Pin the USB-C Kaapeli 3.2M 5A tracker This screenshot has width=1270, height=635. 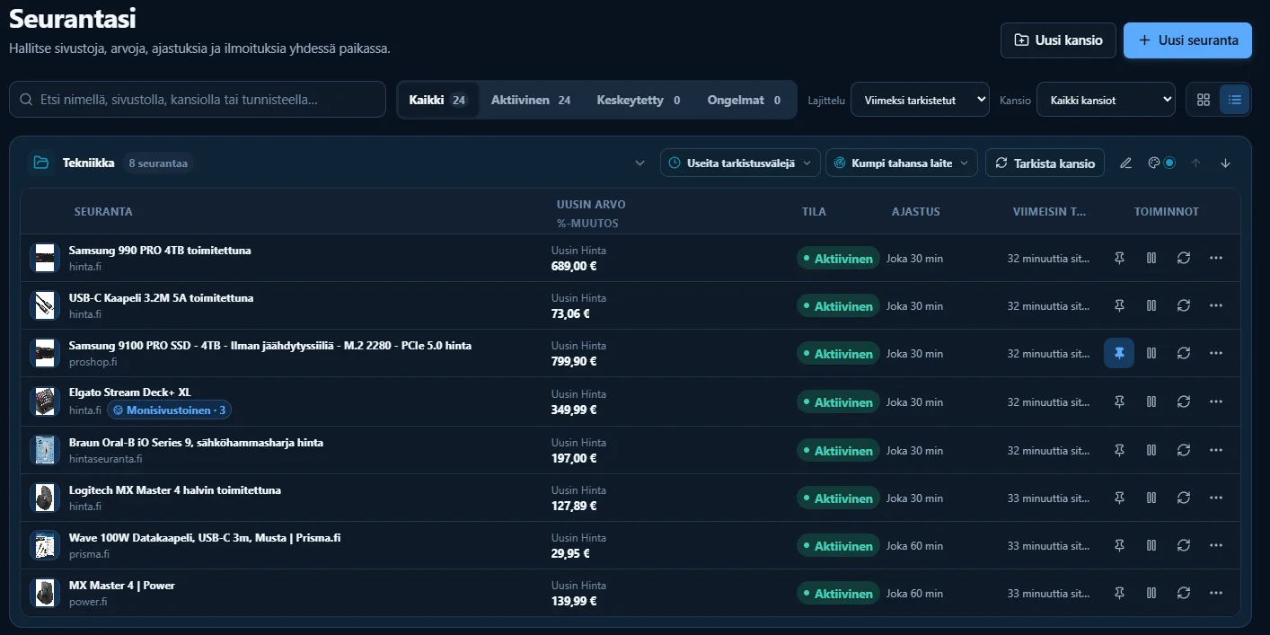click(x=1119, y=305)
